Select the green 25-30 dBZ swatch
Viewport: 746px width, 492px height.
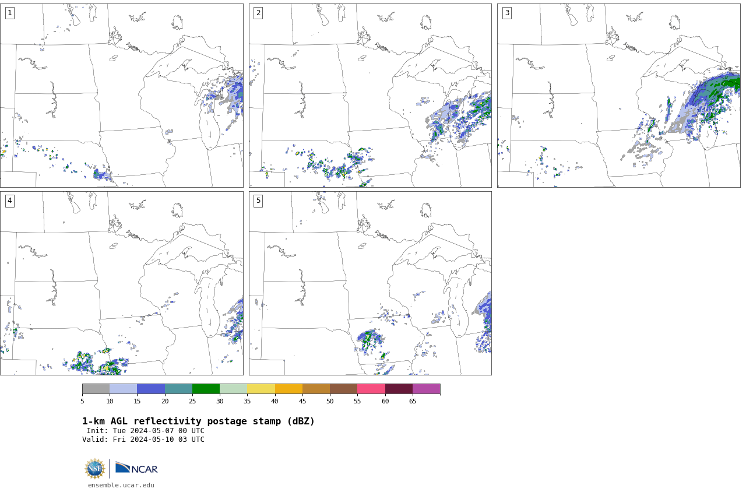[206, 389]
